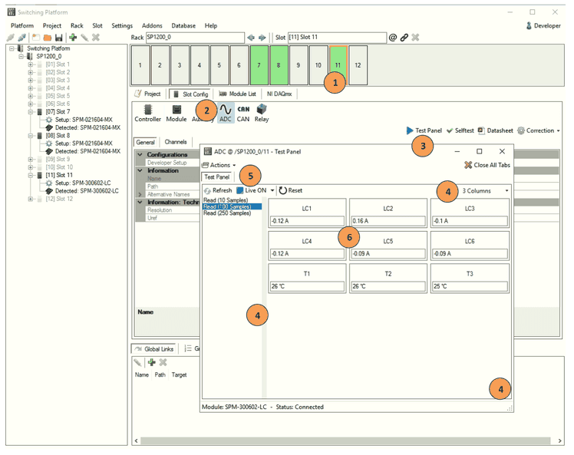Switch to the Channels tab
The width and height of the screenshot is (574, 455).
(176, 142)
